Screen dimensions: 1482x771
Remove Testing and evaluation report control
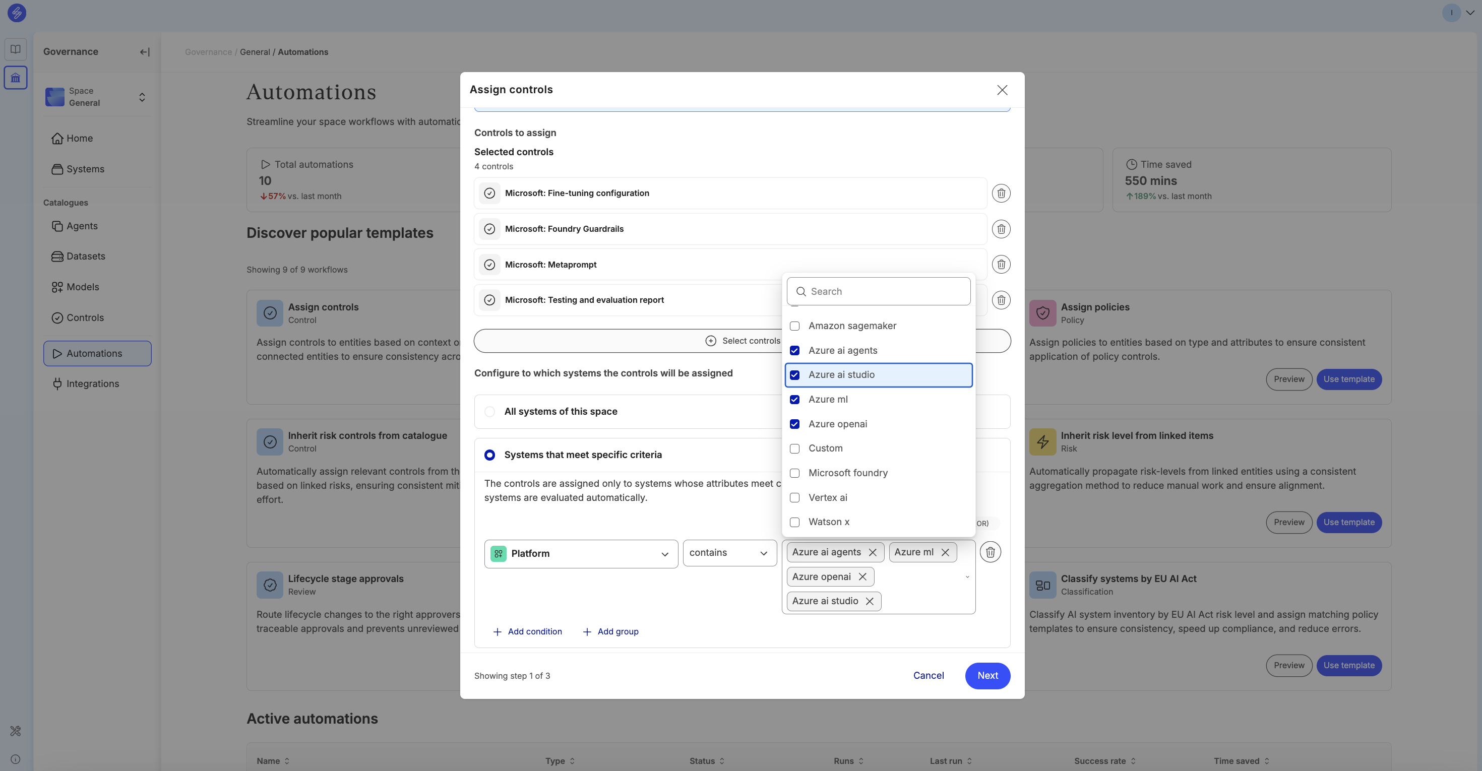(x=1001, y=300)
